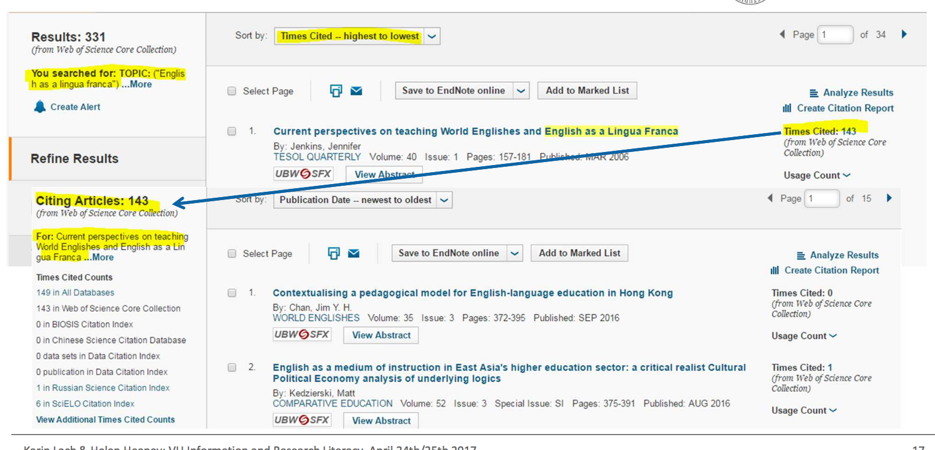
Task: Tick Select Page above the Jenkins article
Action: [x=232, y=91]
